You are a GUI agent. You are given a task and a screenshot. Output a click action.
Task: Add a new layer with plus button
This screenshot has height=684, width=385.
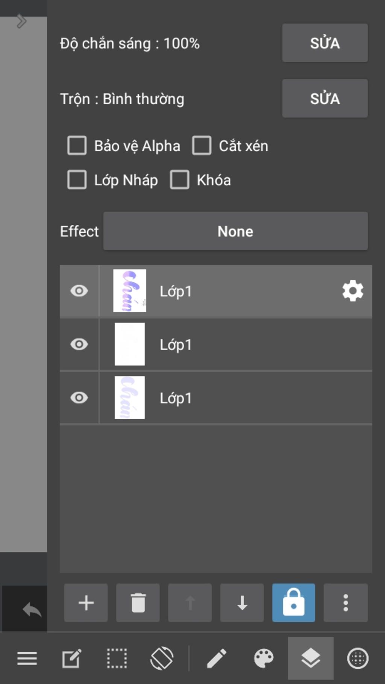pyautogui.click(x=86, y=603)
